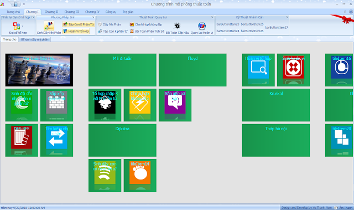Expand the Kỹ Thuật Nhánh Cận group launcher

pyautogui.click(x=287, y=17)
